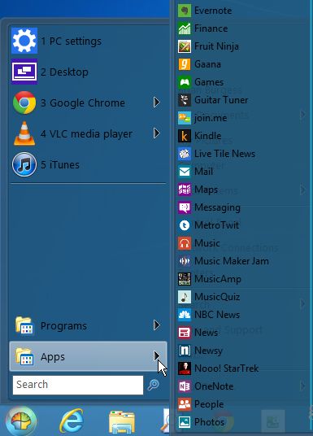Open the Music Maker Jam icon

pyautogui.click(x=185, y=261)
